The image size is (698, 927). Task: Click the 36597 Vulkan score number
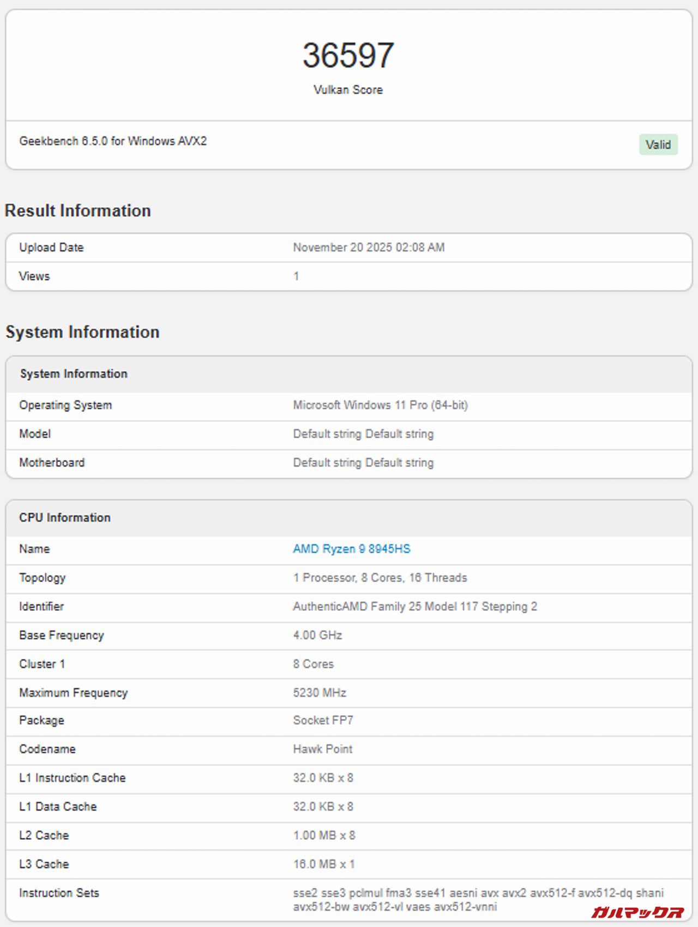tap(348, 56)
